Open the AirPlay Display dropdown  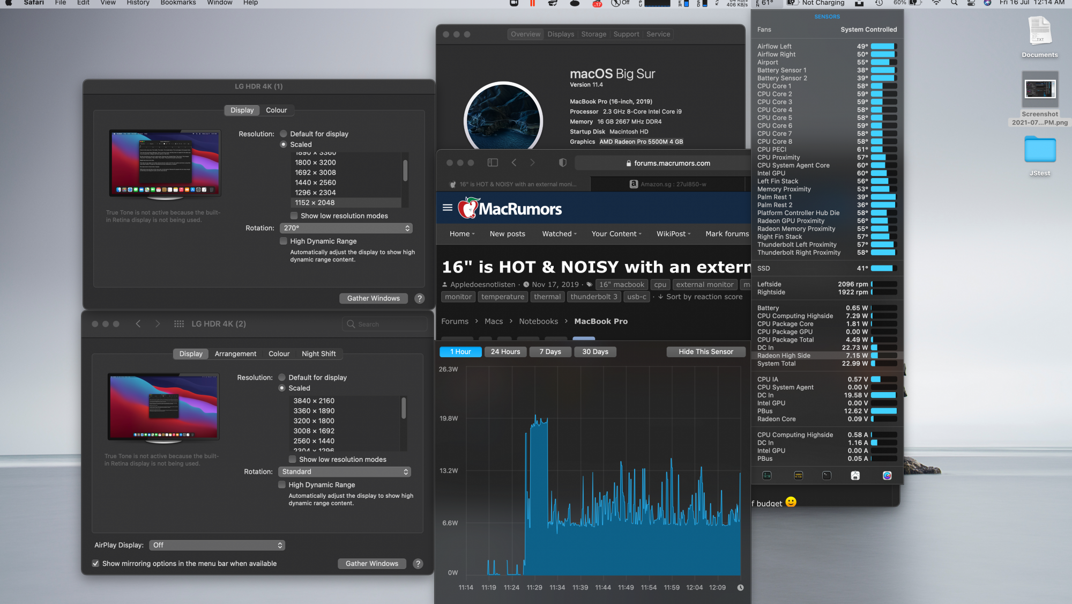[217, 546]
